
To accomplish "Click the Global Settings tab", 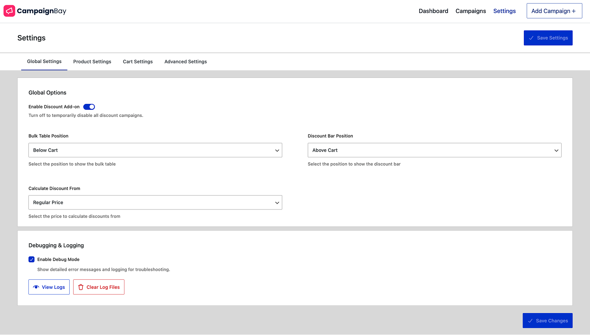I will 44,62.
